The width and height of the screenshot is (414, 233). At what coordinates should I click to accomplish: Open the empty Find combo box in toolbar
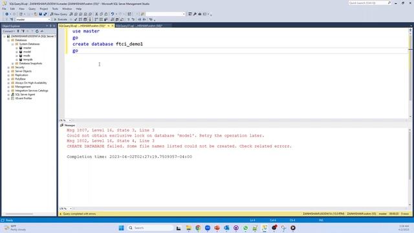point(166,14)
